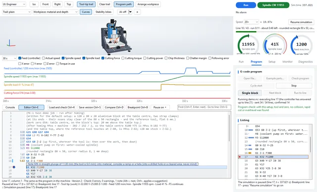Click the Note 509 straight plunge message
The image size is (317, 192).
[112, 164]
